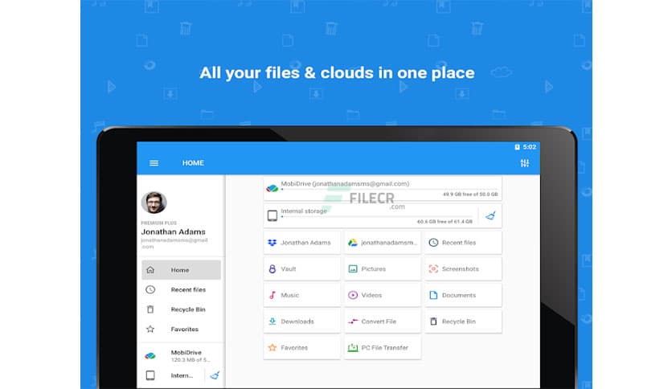Check the battery icon in status bar

pos(518,147)
